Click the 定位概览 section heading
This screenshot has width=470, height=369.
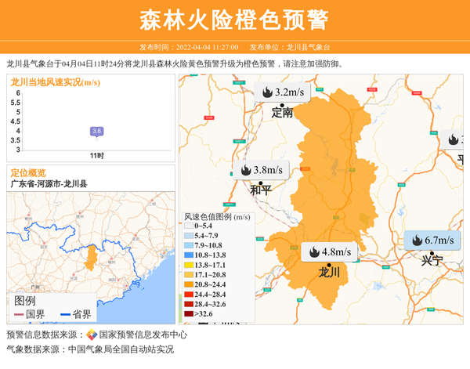(x=28, y=172)
